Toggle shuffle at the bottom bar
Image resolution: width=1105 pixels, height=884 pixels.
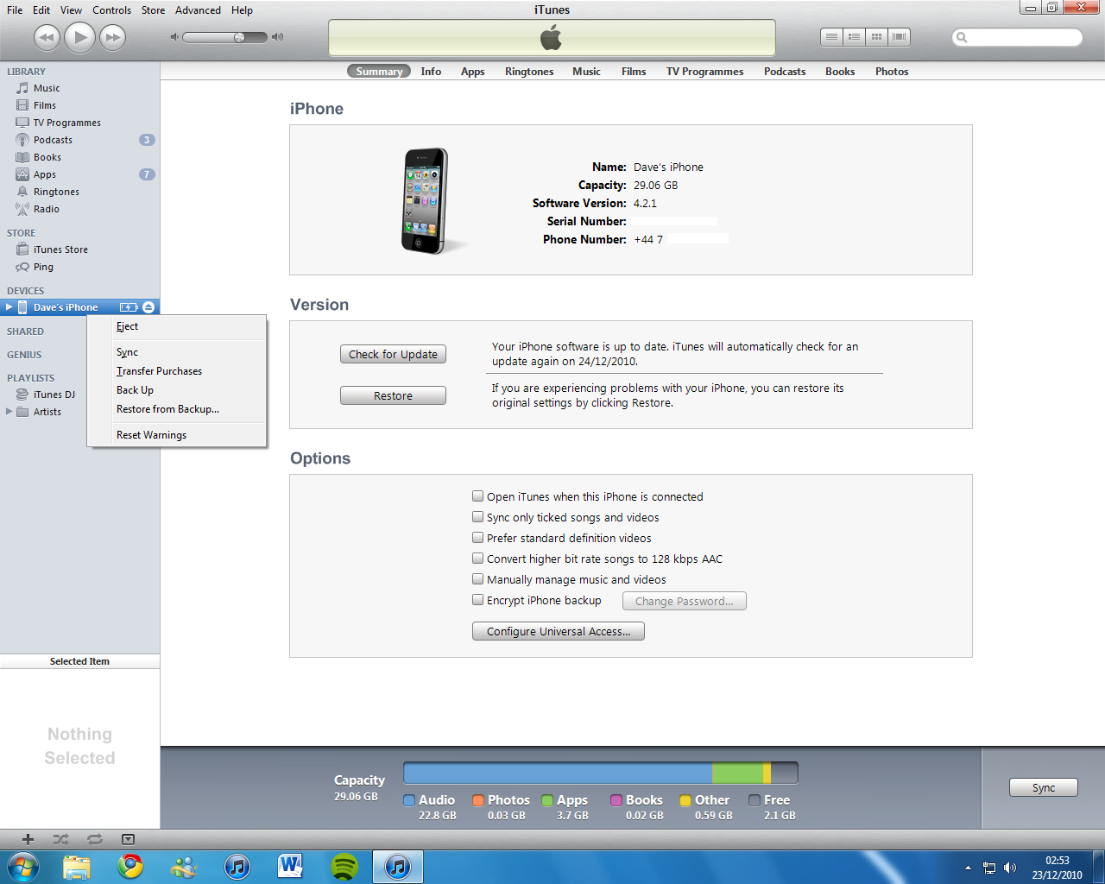click(60, 839)
